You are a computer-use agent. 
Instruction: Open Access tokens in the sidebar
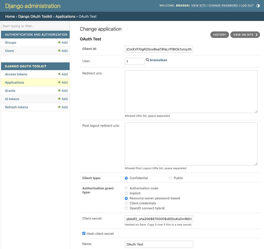click(16, 74)
